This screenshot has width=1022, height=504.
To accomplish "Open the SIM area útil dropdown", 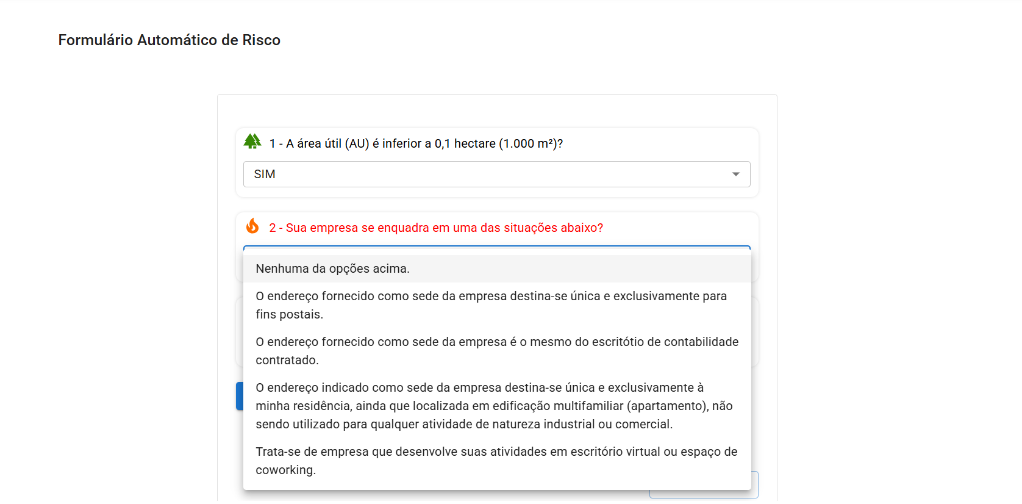I will pos(496,174).
